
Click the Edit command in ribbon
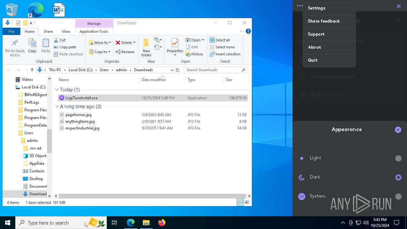click(x=192, y=47)
